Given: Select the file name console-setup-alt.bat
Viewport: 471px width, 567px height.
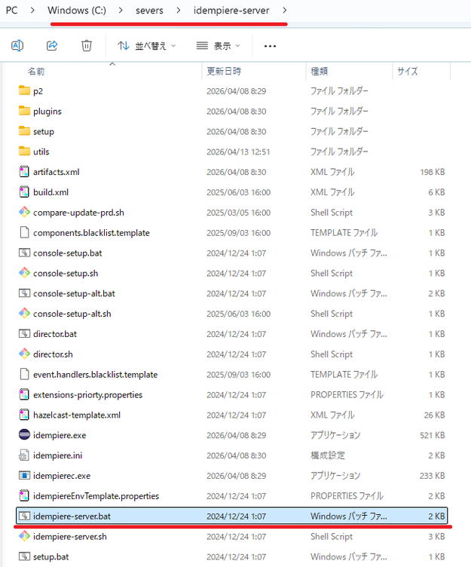Looking at the screenshot, I should pos(74,293).
